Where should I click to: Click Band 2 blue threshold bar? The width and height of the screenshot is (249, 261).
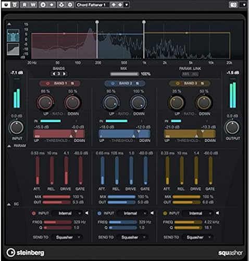124,134
